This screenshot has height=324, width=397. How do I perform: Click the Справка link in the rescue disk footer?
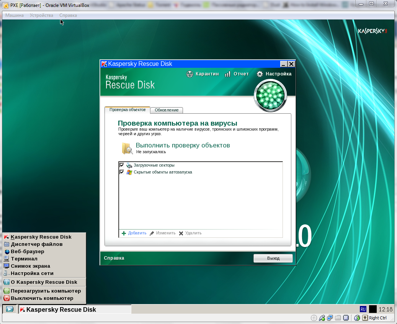point(114,258)
